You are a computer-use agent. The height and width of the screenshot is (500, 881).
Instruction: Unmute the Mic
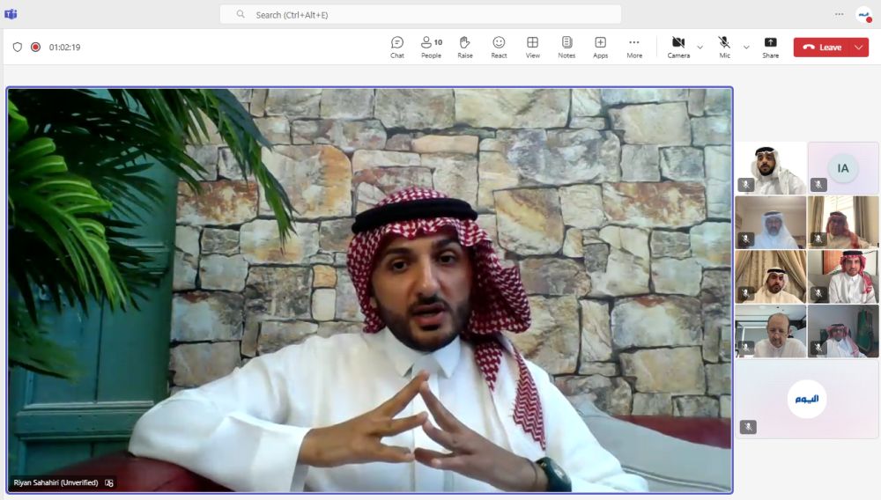pos(724,47)
